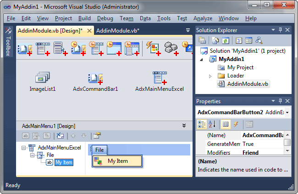
Task: Click View Code icon in Solution Explorer
Action: 239,40
